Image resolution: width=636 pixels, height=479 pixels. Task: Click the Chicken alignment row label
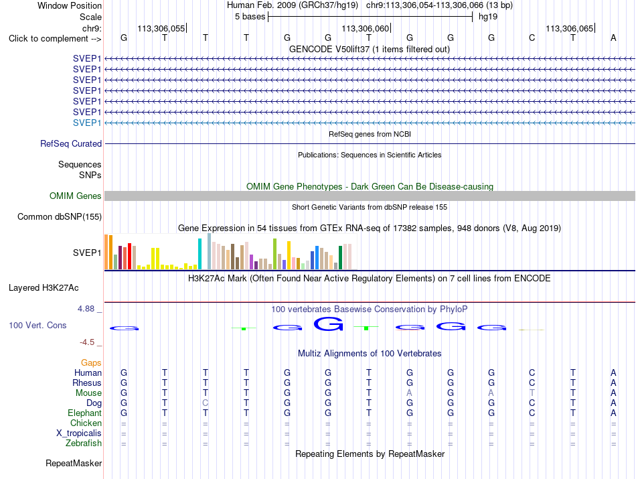click(x=86, y=423)
